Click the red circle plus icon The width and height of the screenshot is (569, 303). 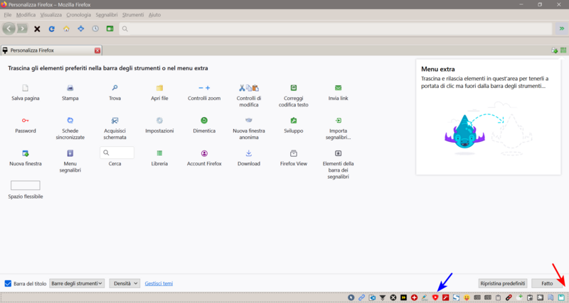(x=414, y=297)
